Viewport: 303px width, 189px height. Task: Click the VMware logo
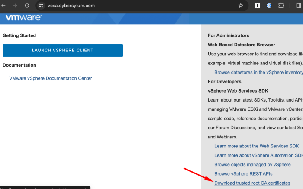pos(23,18)
